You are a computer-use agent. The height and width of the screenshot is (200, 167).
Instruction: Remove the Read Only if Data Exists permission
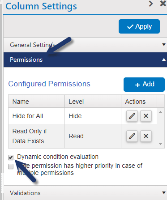pyautogui.click(x=146, y=136)
